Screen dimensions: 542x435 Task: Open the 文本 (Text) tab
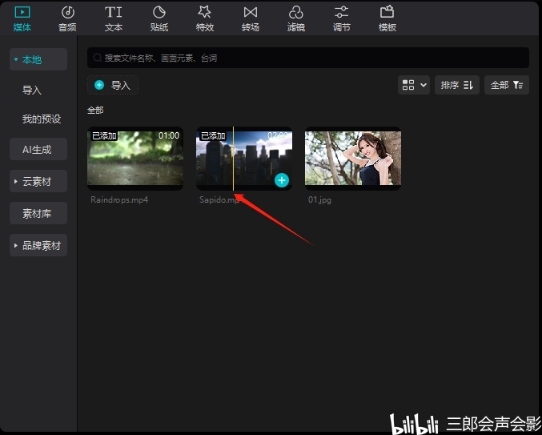click(114, 18)
